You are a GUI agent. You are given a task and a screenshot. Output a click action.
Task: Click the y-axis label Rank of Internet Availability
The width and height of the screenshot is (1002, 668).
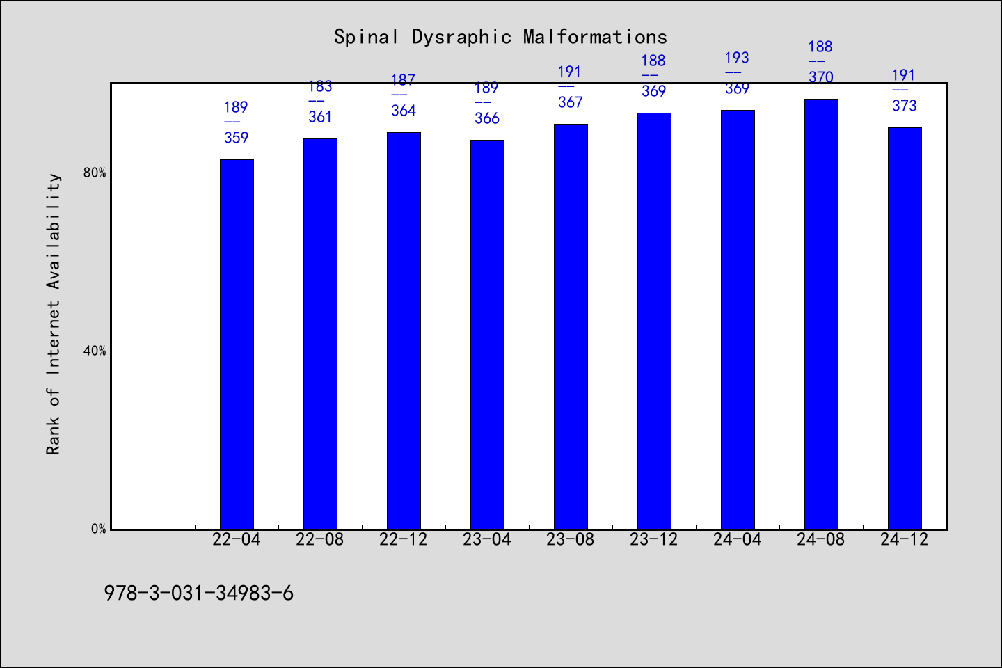point(54,314)
